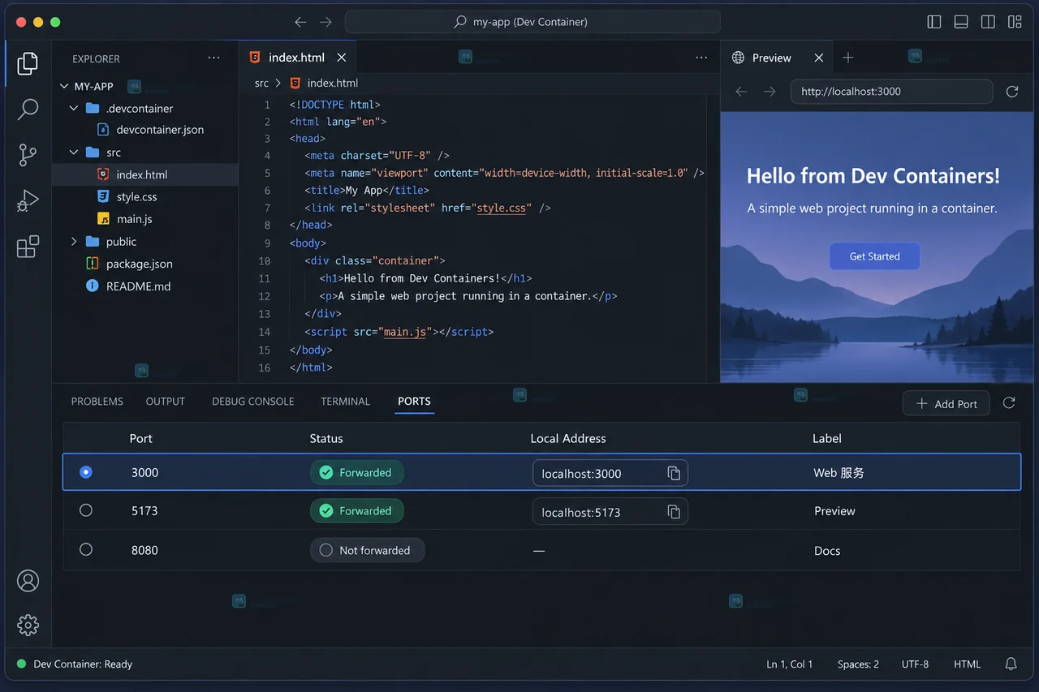This screenshot has height=692, width=1039.
Task: Click Dev Container: Ready status
Action: point(74,664)
